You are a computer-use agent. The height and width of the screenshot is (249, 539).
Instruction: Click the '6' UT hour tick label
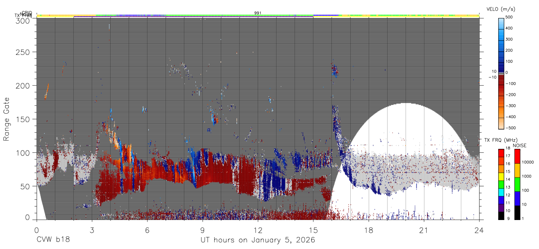[x=147, y=230]
